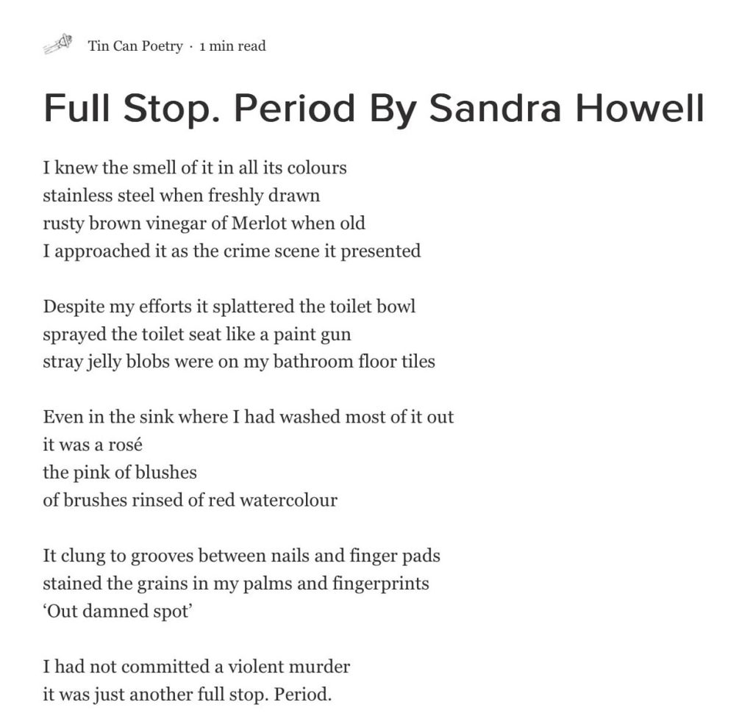This screenshot has height=727, width=753.
Task: Click the line mentioning "crime scene"
Action: tap(232, 251)
